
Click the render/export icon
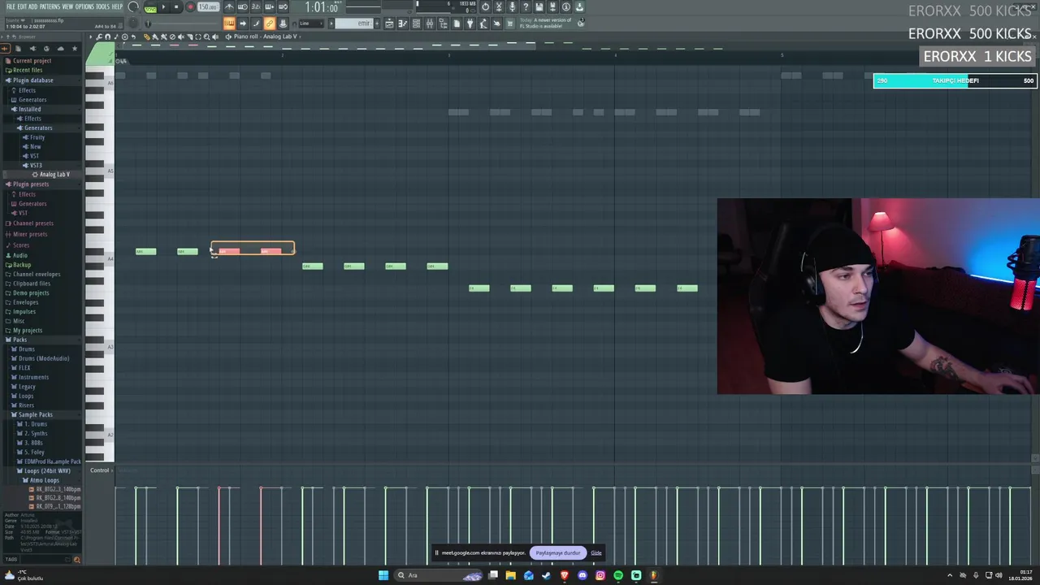pos(552,7)
